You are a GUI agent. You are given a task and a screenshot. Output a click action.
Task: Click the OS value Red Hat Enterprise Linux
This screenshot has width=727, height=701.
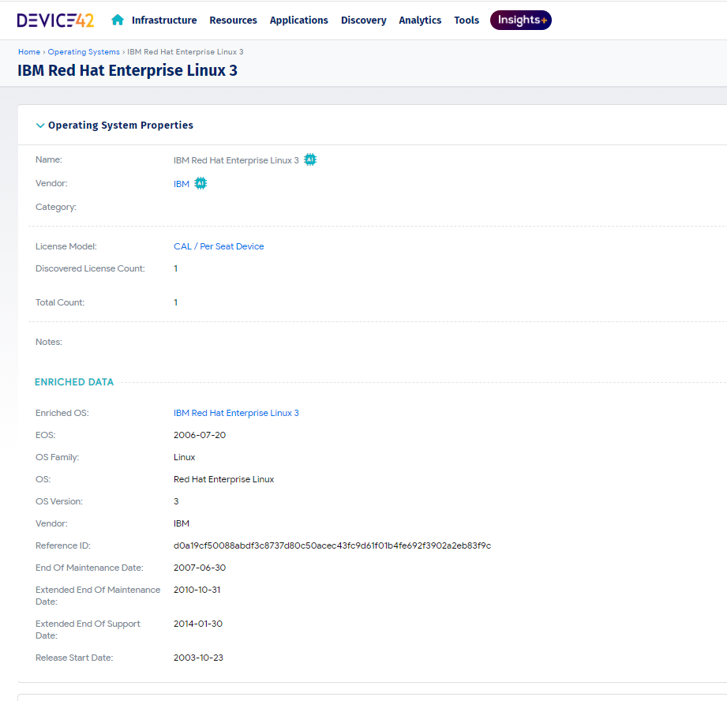point(224,479)
